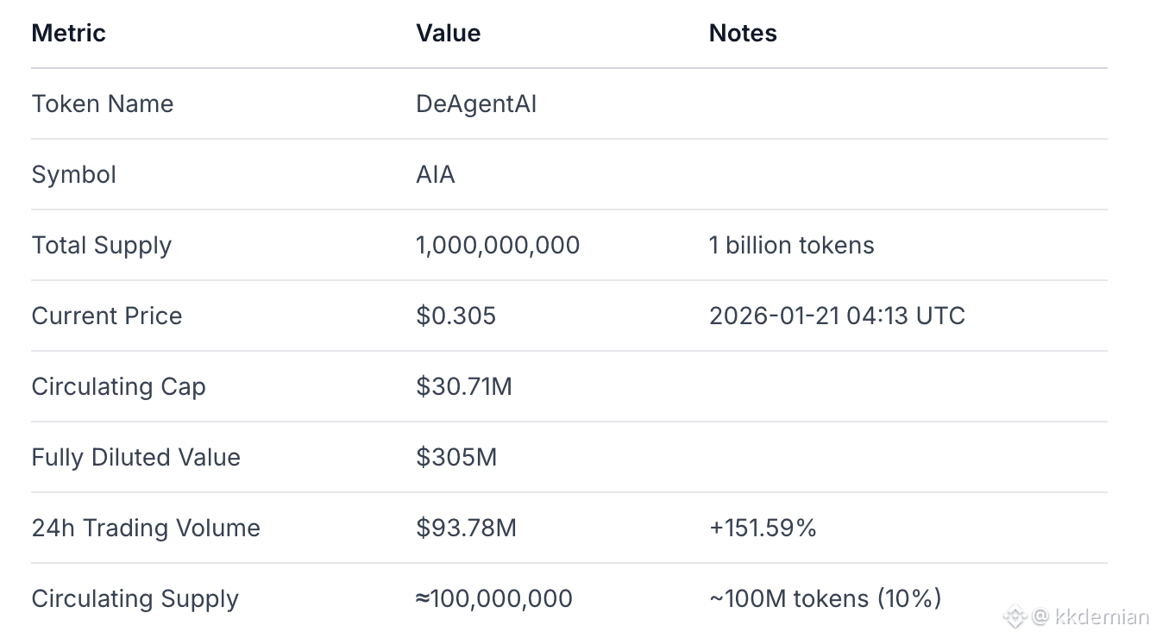Click the 1,000,000,000 total supply value
Image resolution: width=1156 pixels, height=638 pixels.
click(x=498, y=246)
